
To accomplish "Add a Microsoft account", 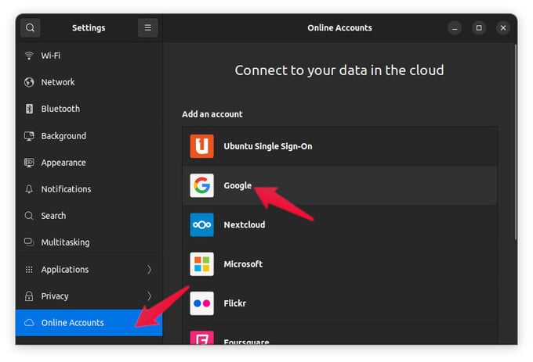I will 340,264.
